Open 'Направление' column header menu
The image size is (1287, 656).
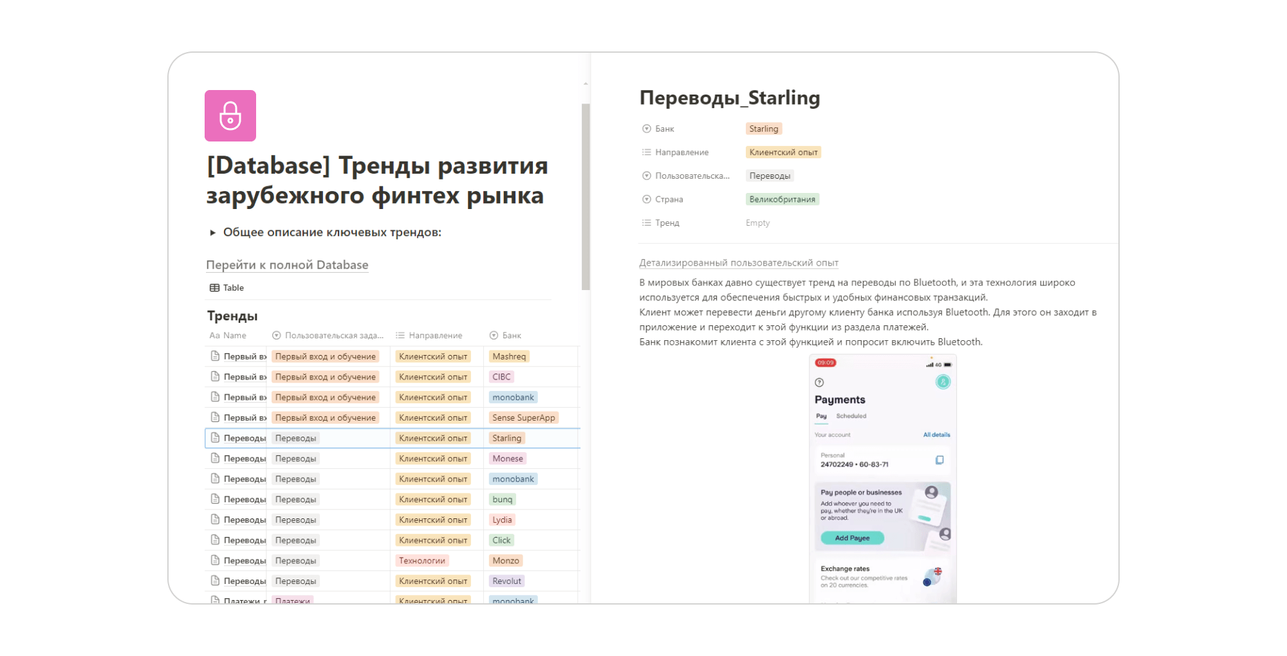[429, 336]
